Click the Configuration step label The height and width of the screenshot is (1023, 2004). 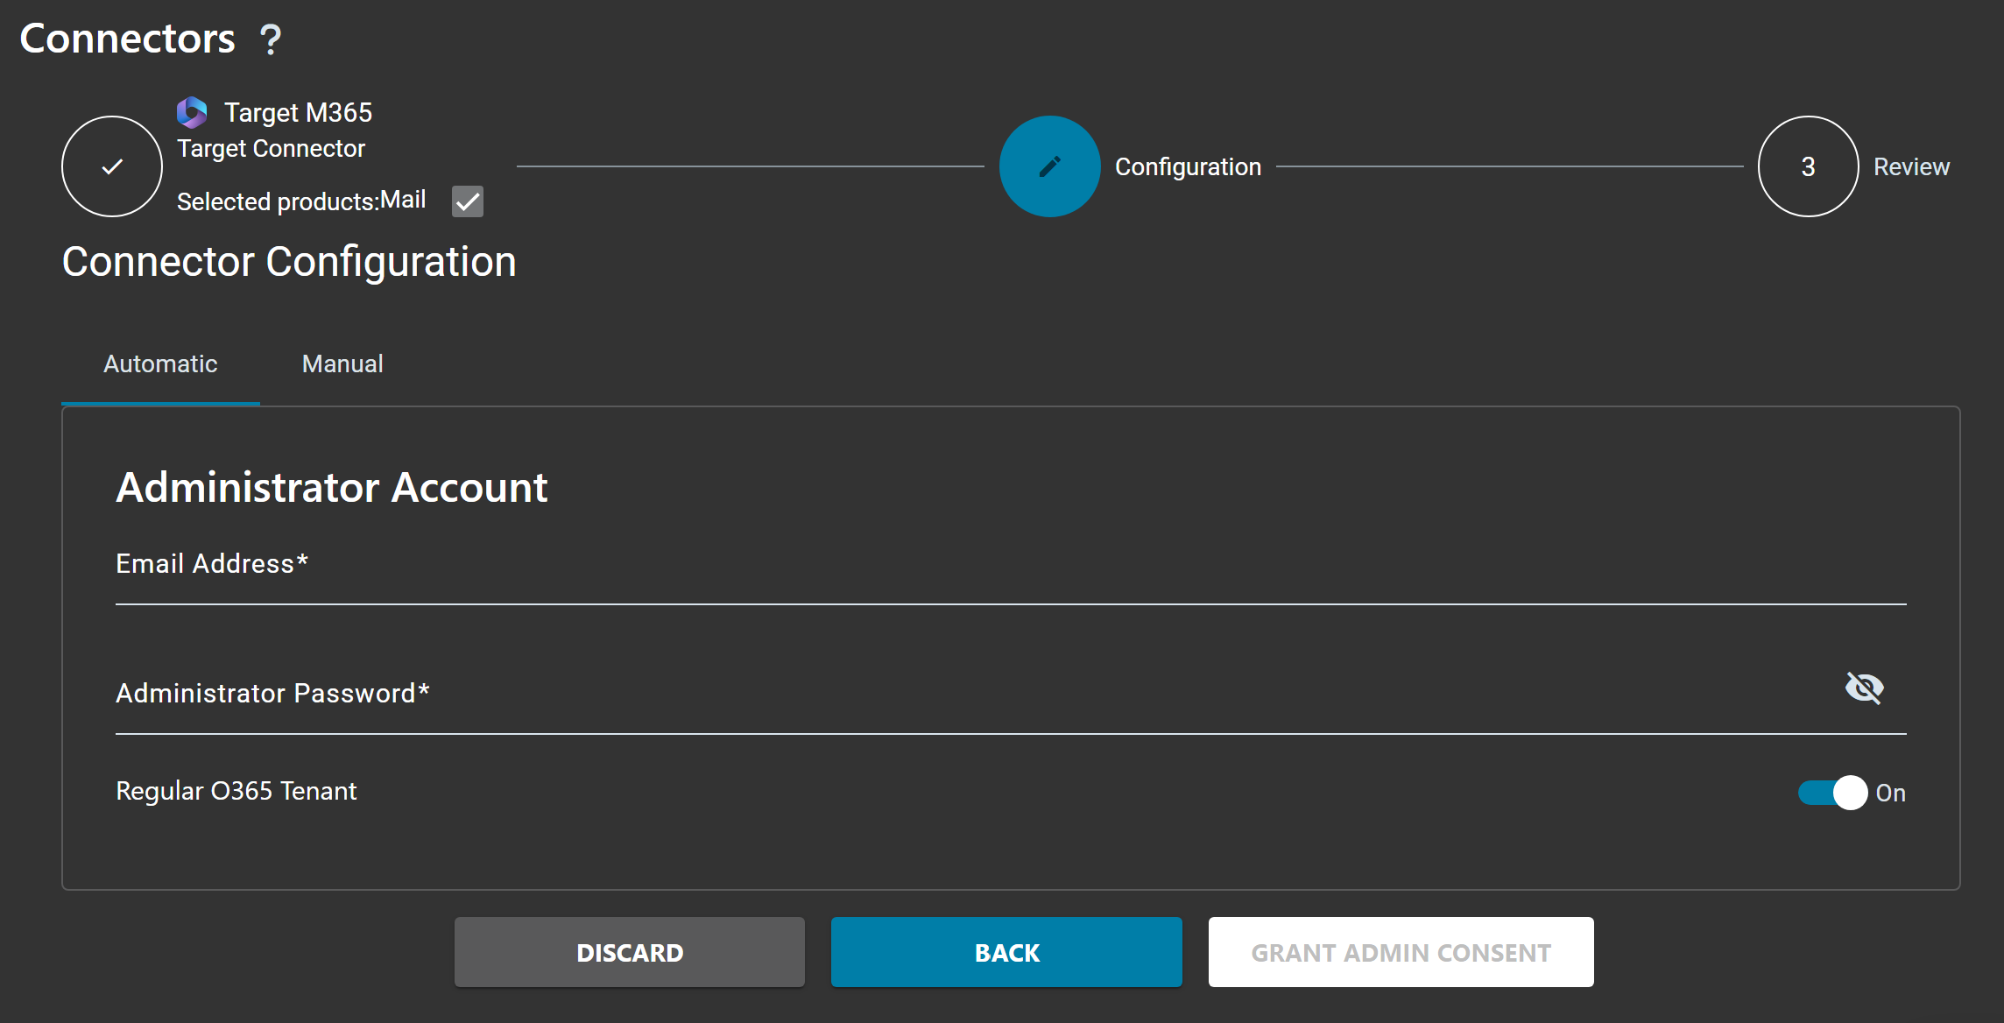coord(1188,166)
